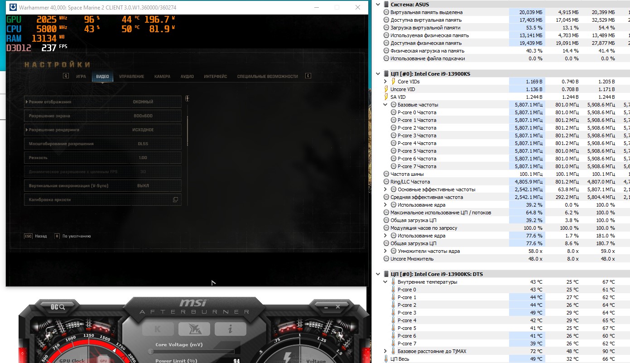Open the Разрешение экрана 800x600 option
This screenshot has width=630, height=363.
click(x=103, y=116)
